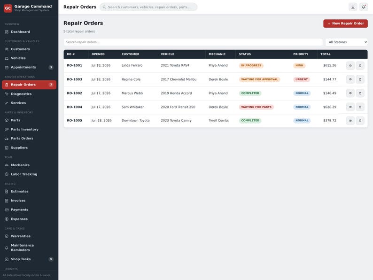Select customer Linda Ferraro

(132, 65)
